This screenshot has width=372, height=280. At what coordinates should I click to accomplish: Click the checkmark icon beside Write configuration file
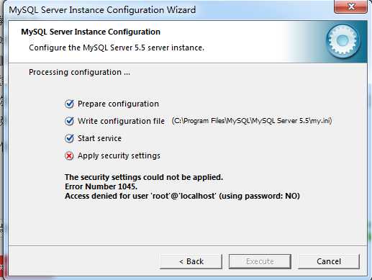click(69, 121)
